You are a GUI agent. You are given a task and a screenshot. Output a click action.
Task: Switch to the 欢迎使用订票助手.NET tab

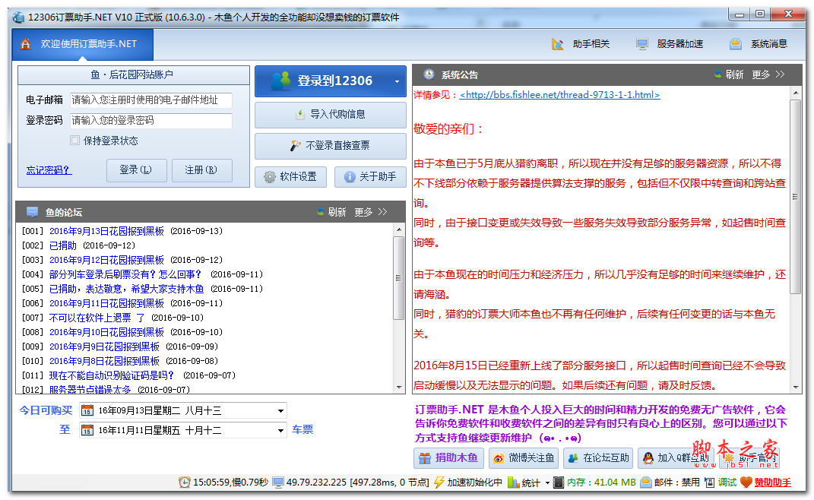tap(83, 44)
